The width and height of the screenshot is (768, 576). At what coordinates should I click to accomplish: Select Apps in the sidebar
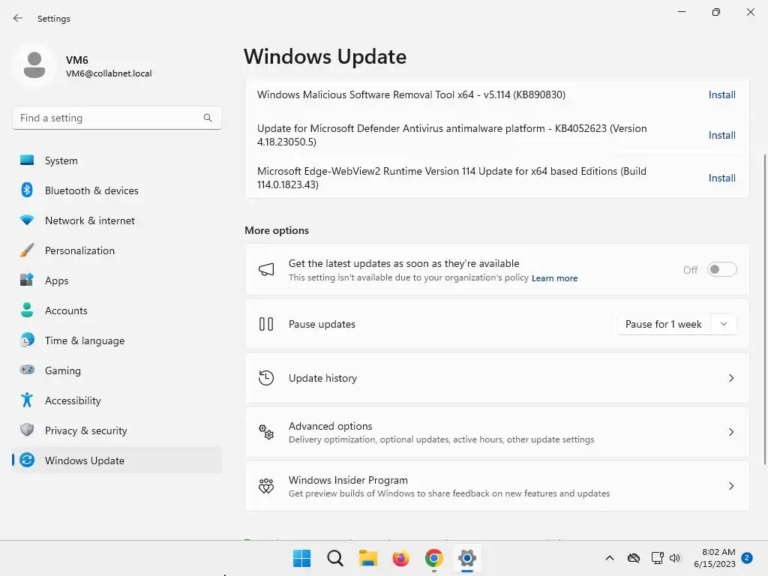117,280
